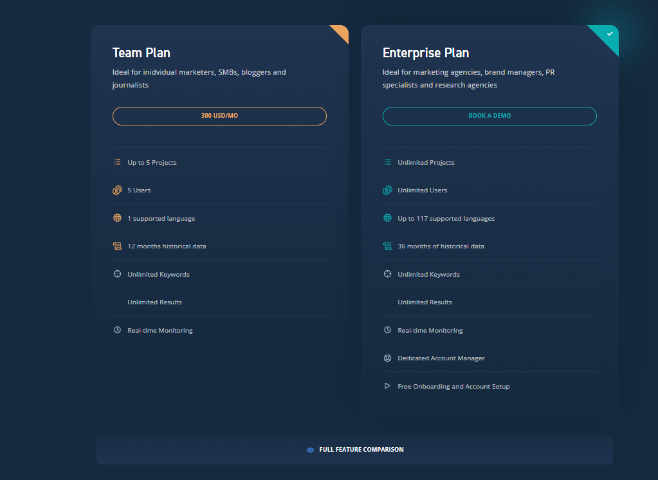The image size is (658, 480).
Task: Click the "Unlimited Projects" text
Action: [x=426, y=163]
